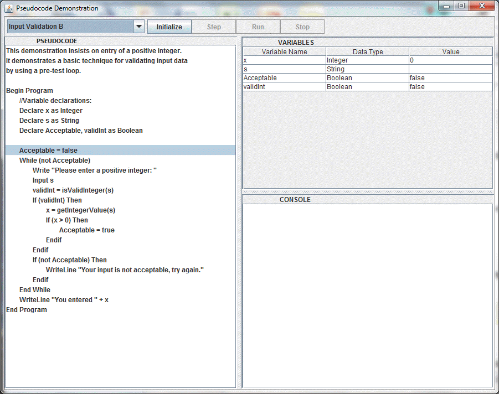Select the highlighted "Acceptable = false" line
499x394 pixels.
(48, 151)
